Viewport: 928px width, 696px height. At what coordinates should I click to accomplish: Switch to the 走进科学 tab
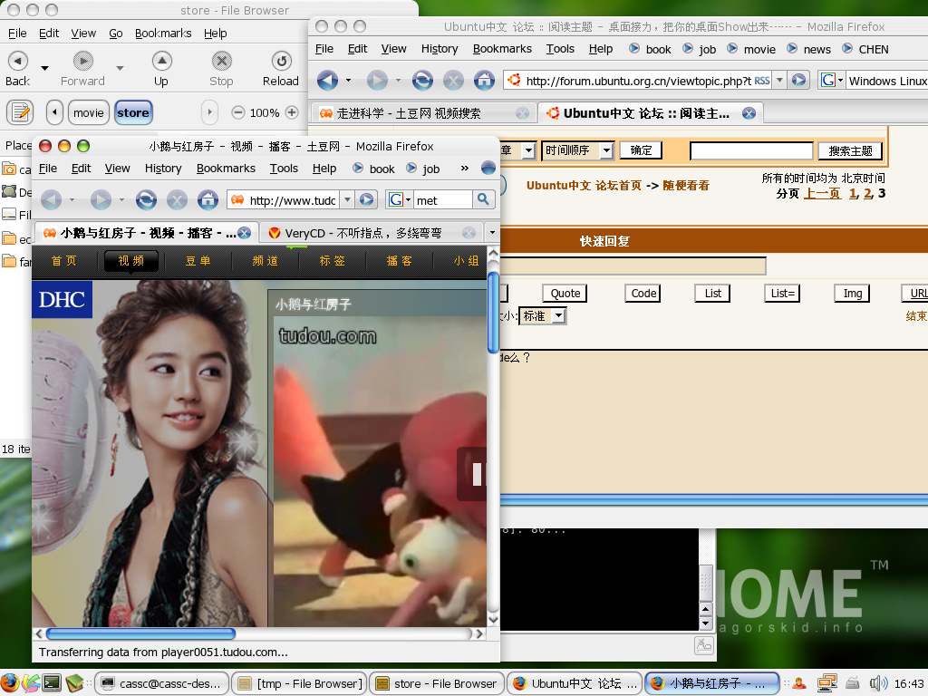pyautogui.click(x=424, y=113)
